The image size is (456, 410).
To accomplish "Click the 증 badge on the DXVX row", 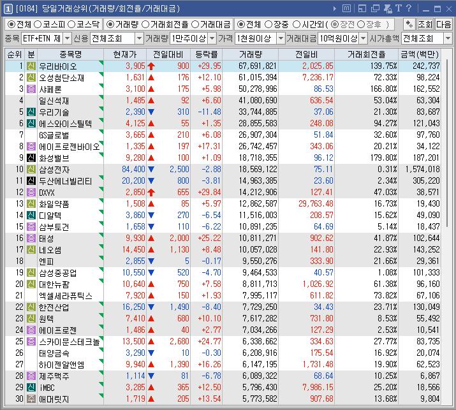I will tap(31, 192).
